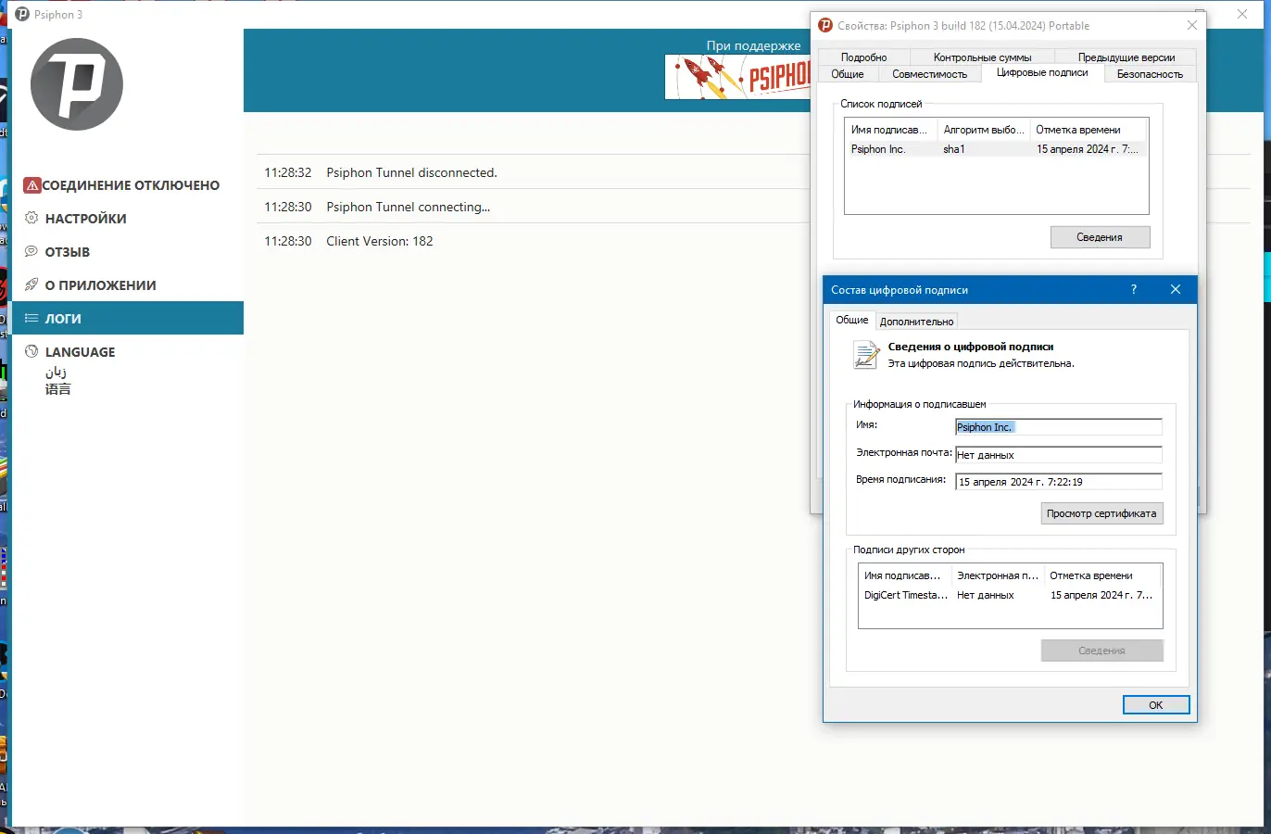The height and width of the screenshot is (834, 1271).
Task: Switch to the Подробно tab in Свойства
Action: [x=863, y=57]
